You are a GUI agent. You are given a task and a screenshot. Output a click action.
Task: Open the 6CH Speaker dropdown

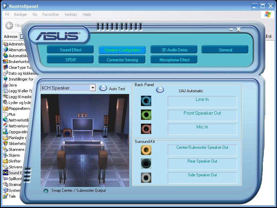(93, 88)
